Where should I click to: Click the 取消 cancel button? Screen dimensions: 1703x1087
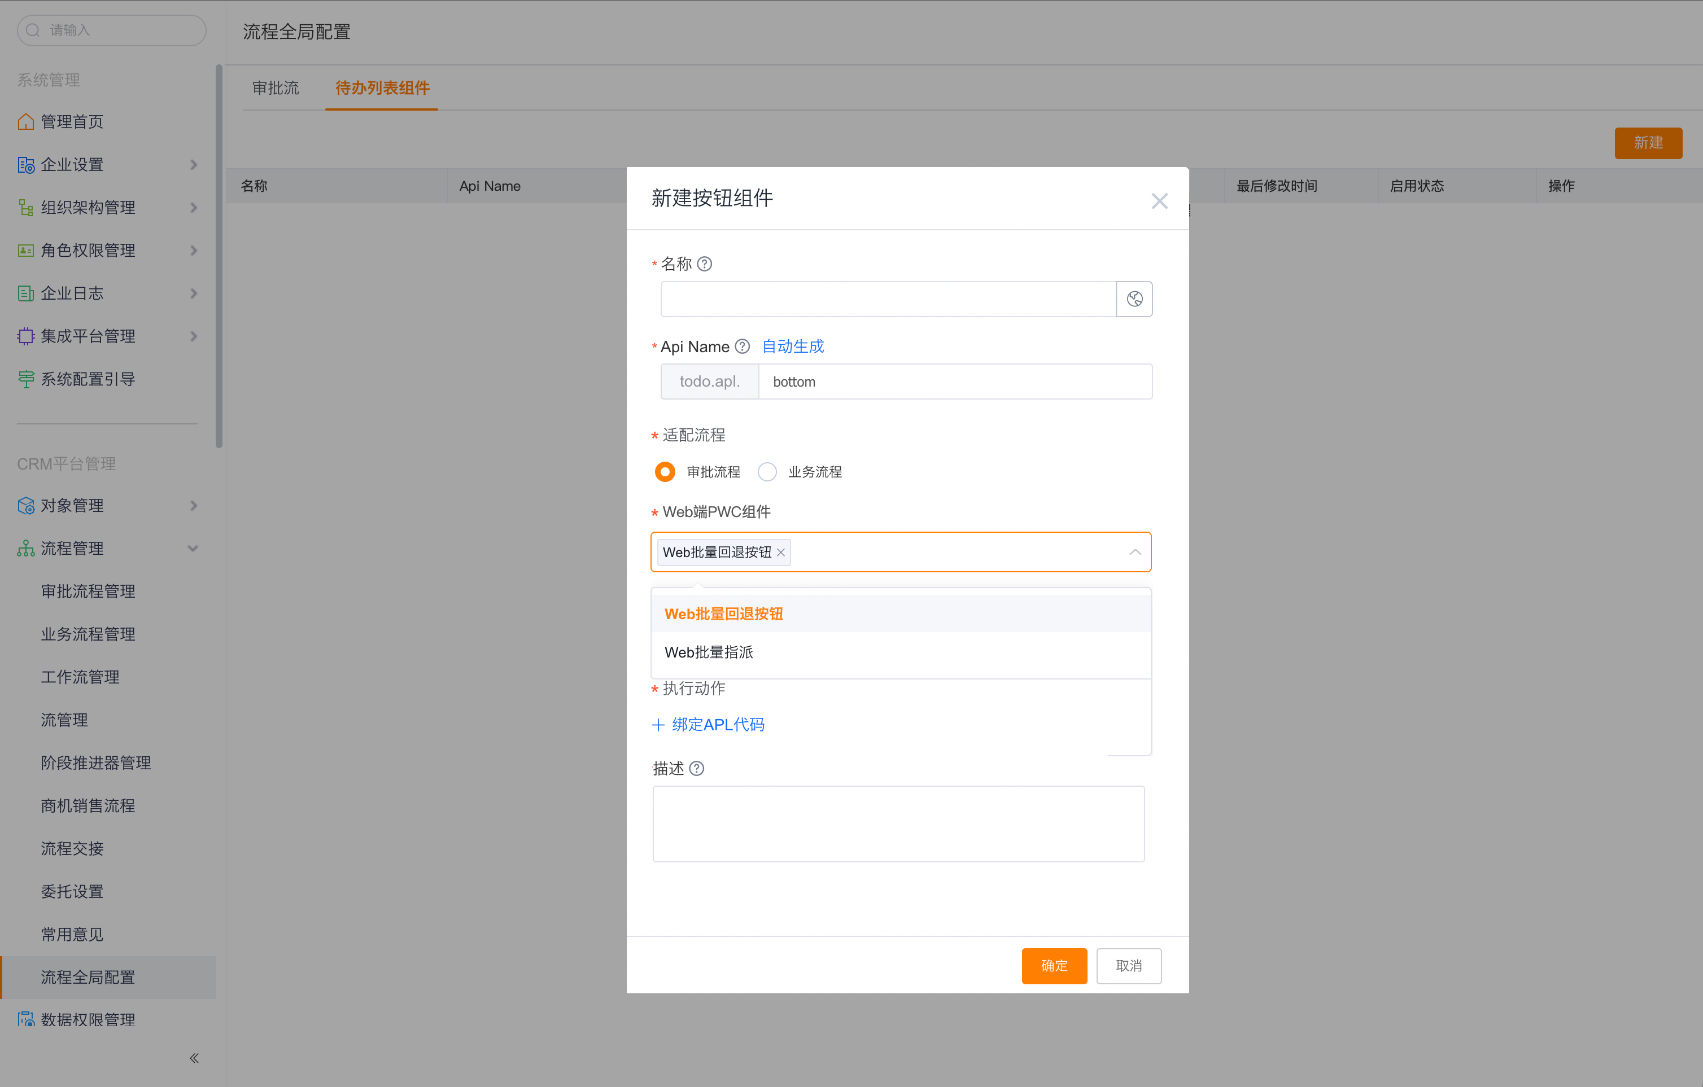click(1128, 966)
